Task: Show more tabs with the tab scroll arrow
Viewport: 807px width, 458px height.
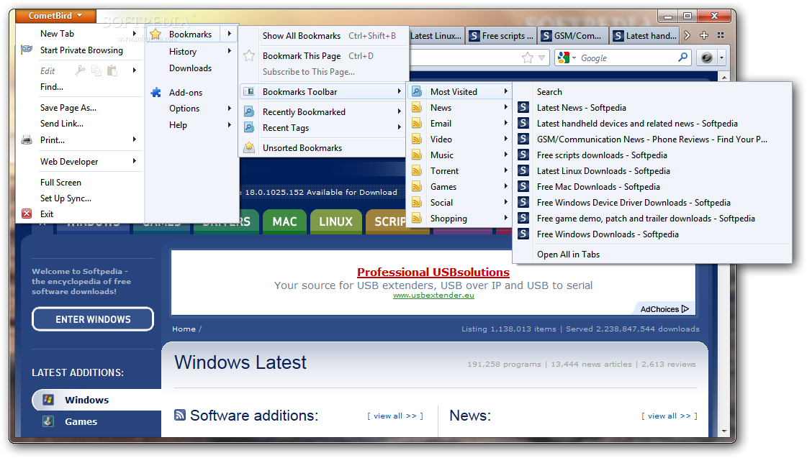Action: [687, 35]
